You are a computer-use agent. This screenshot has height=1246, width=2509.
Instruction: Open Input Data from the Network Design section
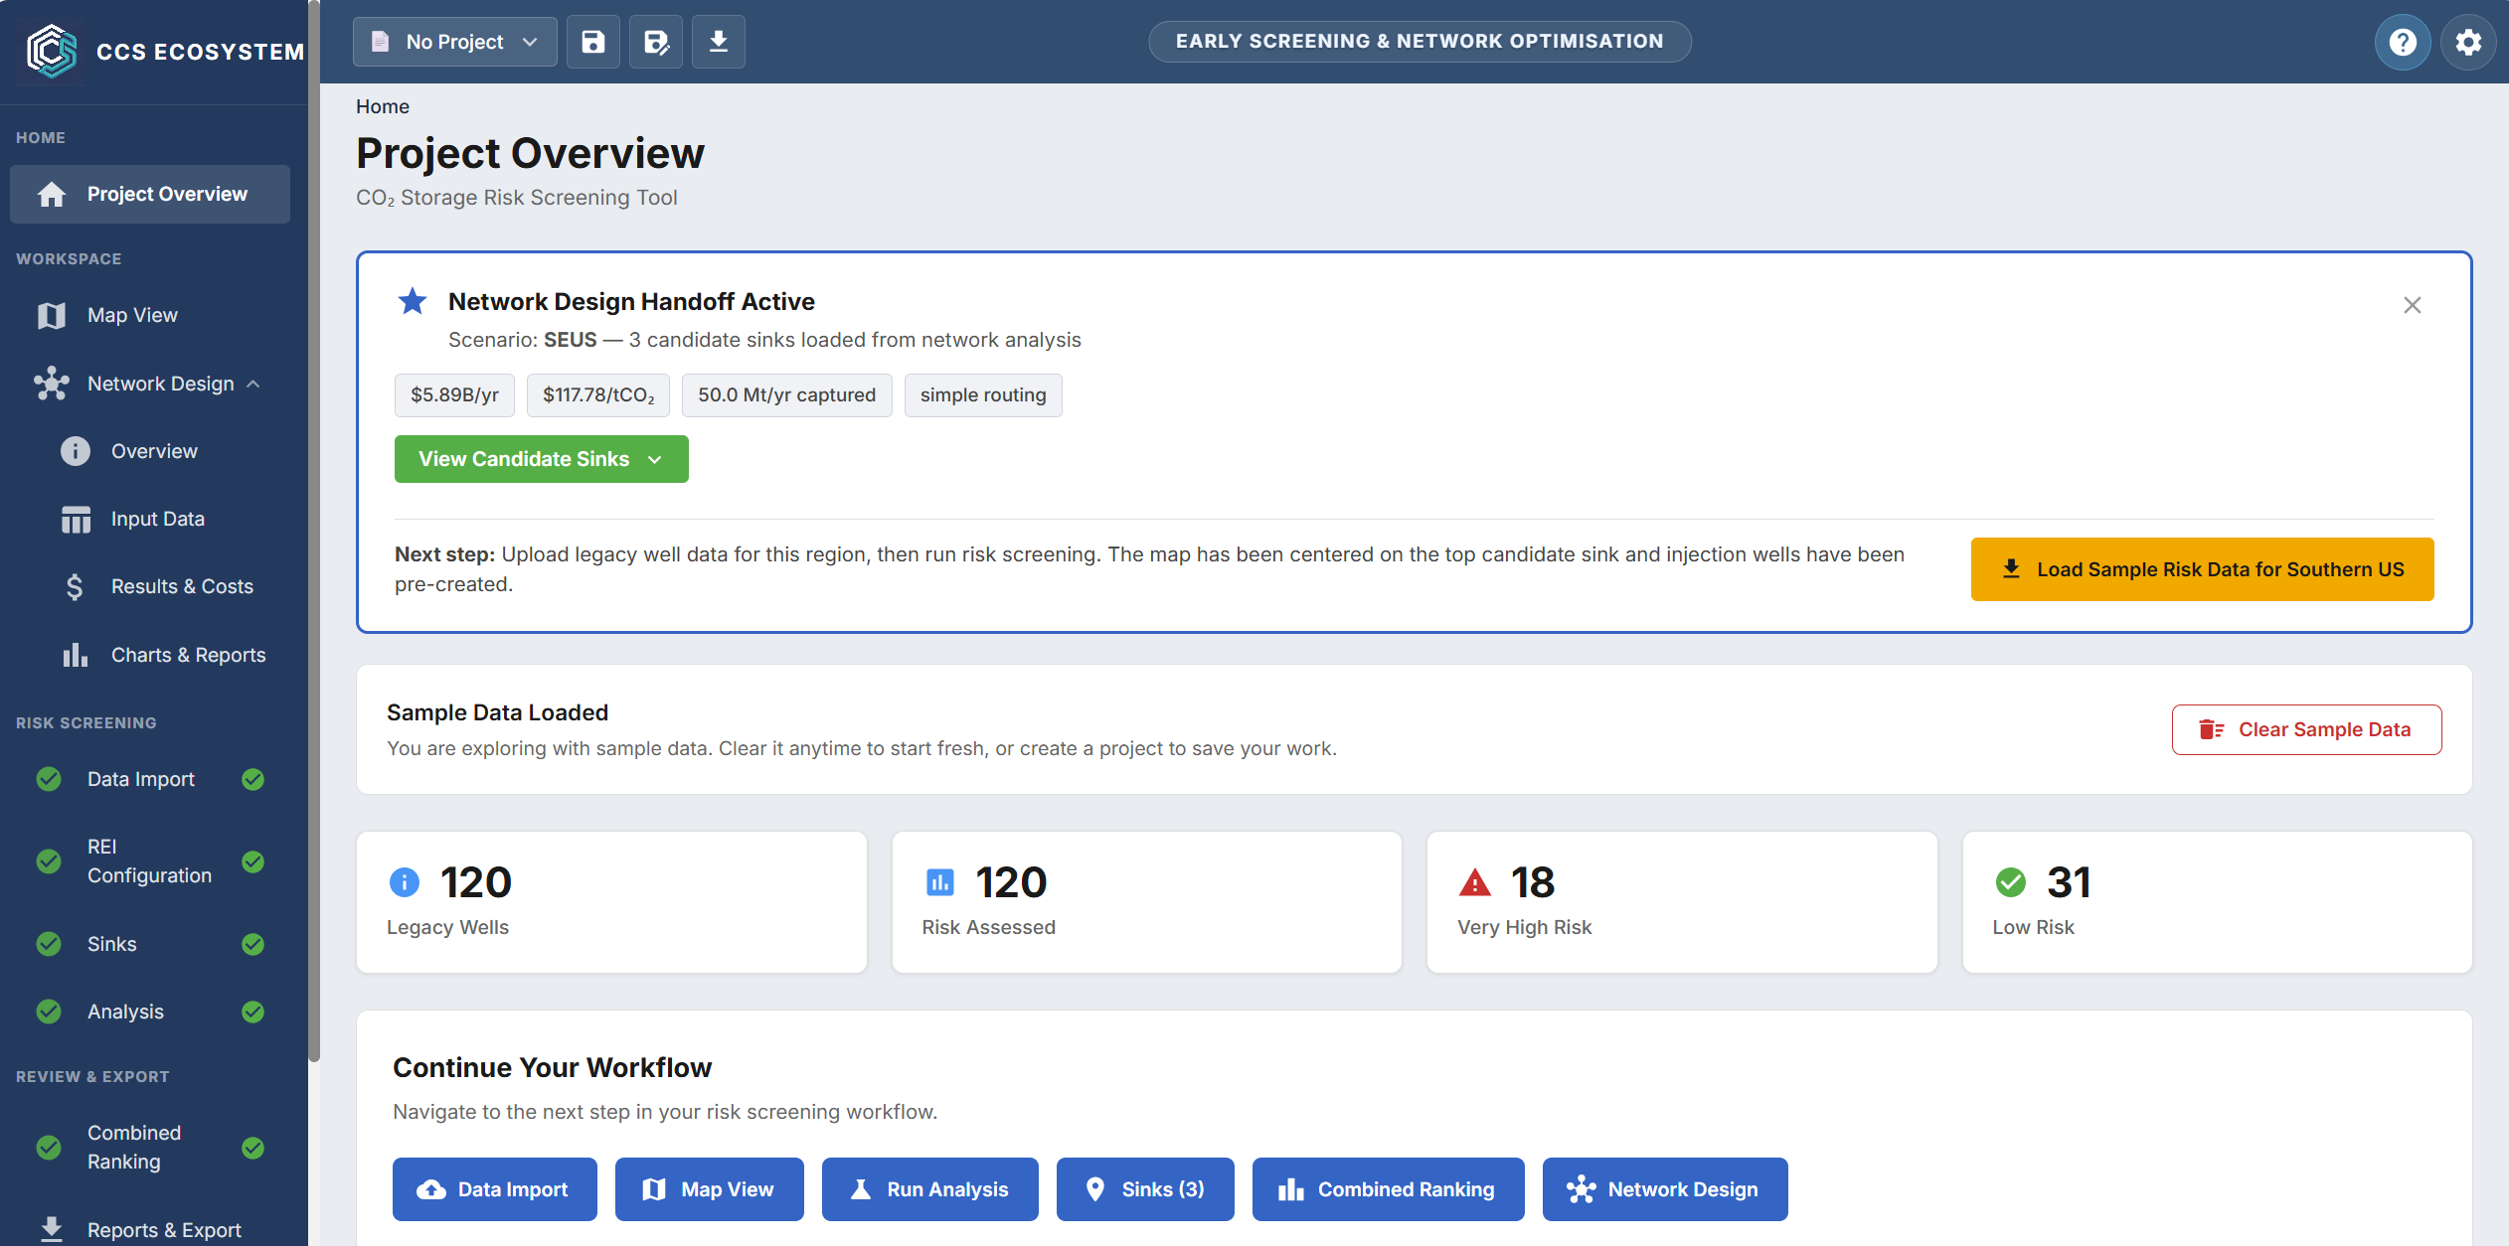(157, 518)
